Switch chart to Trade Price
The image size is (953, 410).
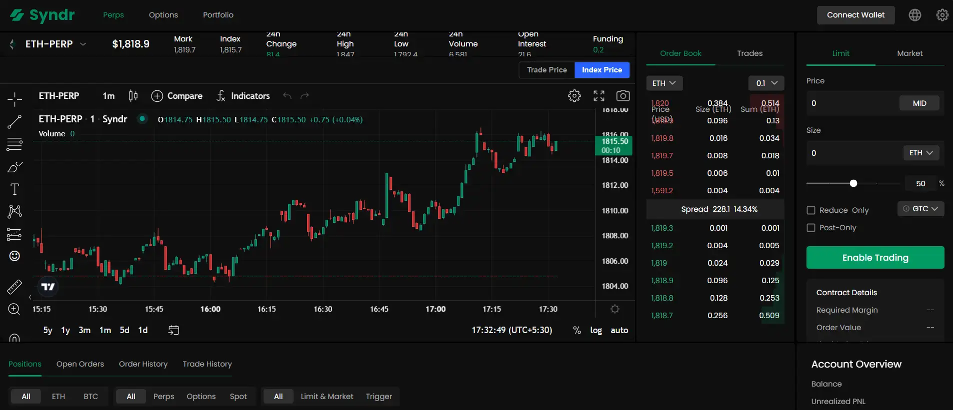point(546,70)
